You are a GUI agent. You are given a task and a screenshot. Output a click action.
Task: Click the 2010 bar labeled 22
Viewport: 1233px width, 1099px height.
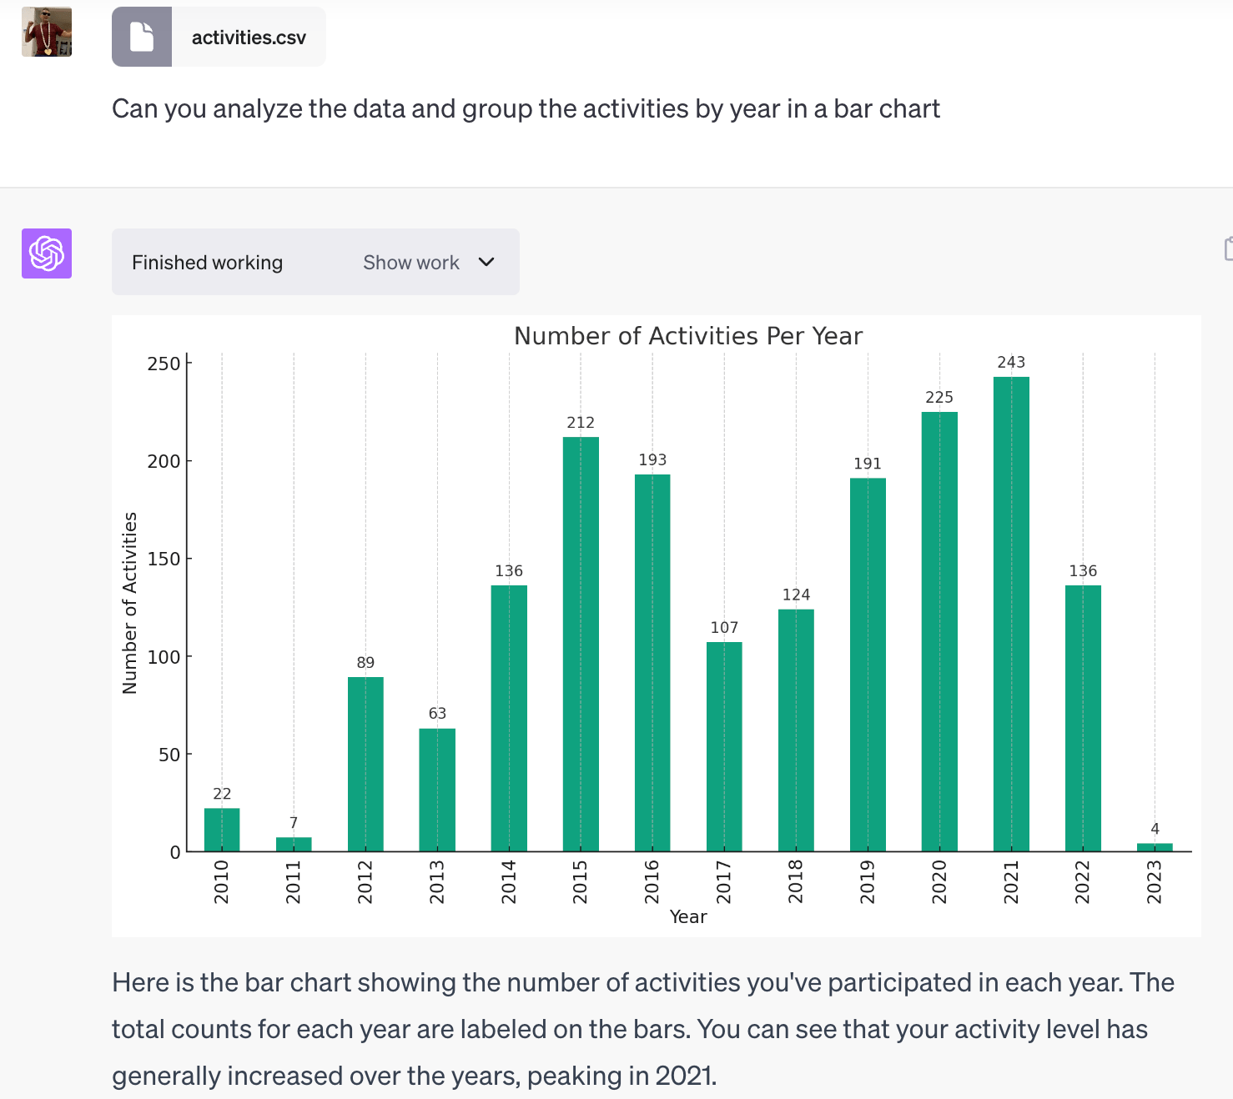tap(222, 830)
